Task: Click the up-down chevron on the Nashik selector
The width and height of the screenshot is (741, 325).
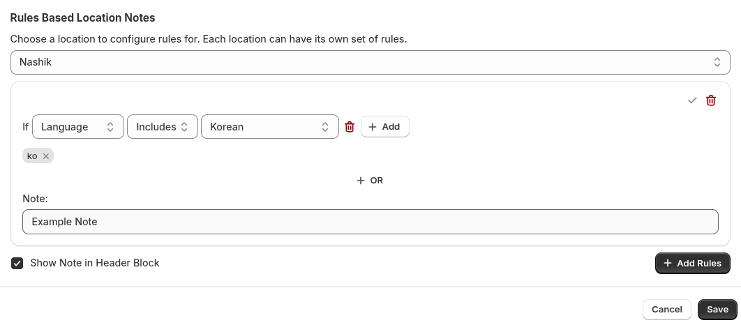Action: tap(717, 62)
